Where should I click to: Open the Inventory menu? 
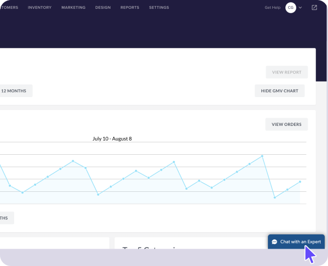pos(39,8)
